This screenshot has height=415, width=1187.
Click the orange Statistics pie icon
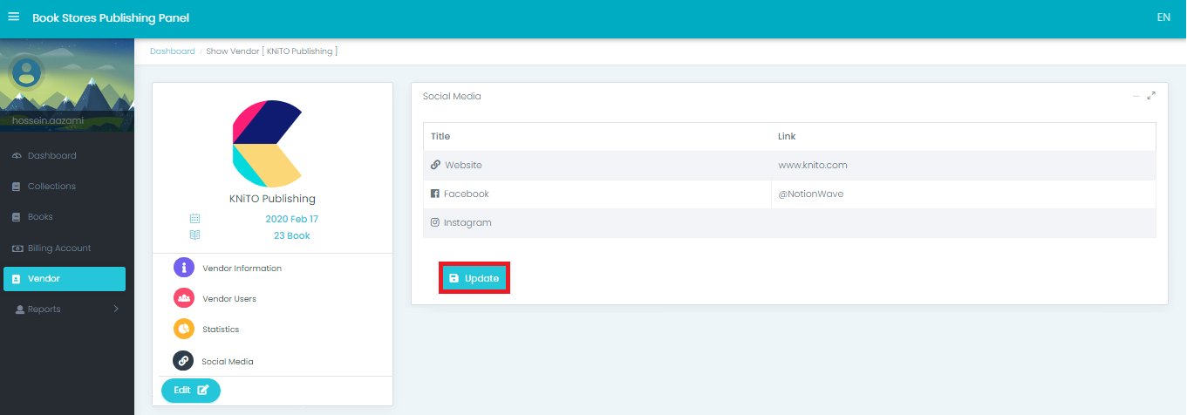(x=183, y=329)
